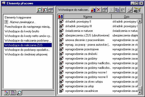This screenshot has width=145, height=97.
Task: Select Przechodzące do następnego miesią... item
Action: tap(28, 27)
